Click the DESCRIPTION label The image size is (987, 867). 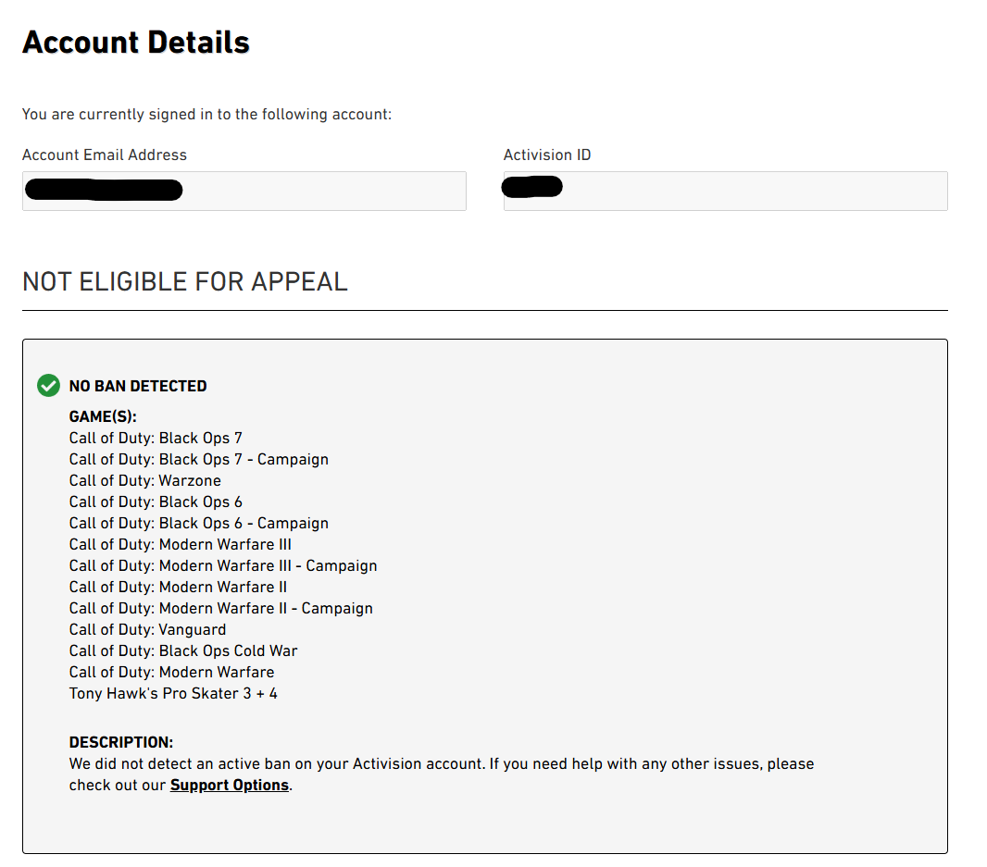click(121, 742)
